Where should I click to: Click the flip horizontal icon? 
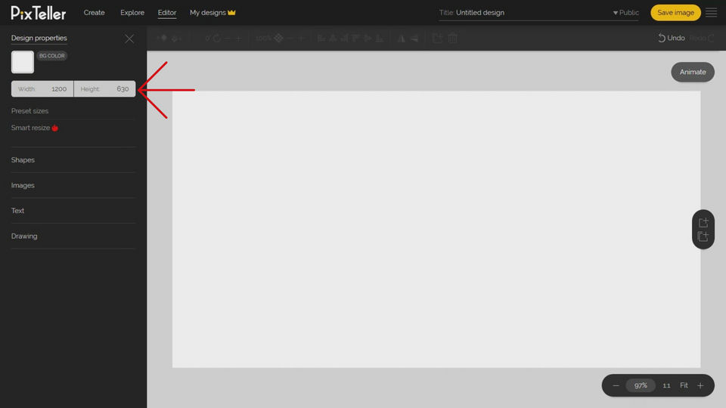(x=401, y=39)
